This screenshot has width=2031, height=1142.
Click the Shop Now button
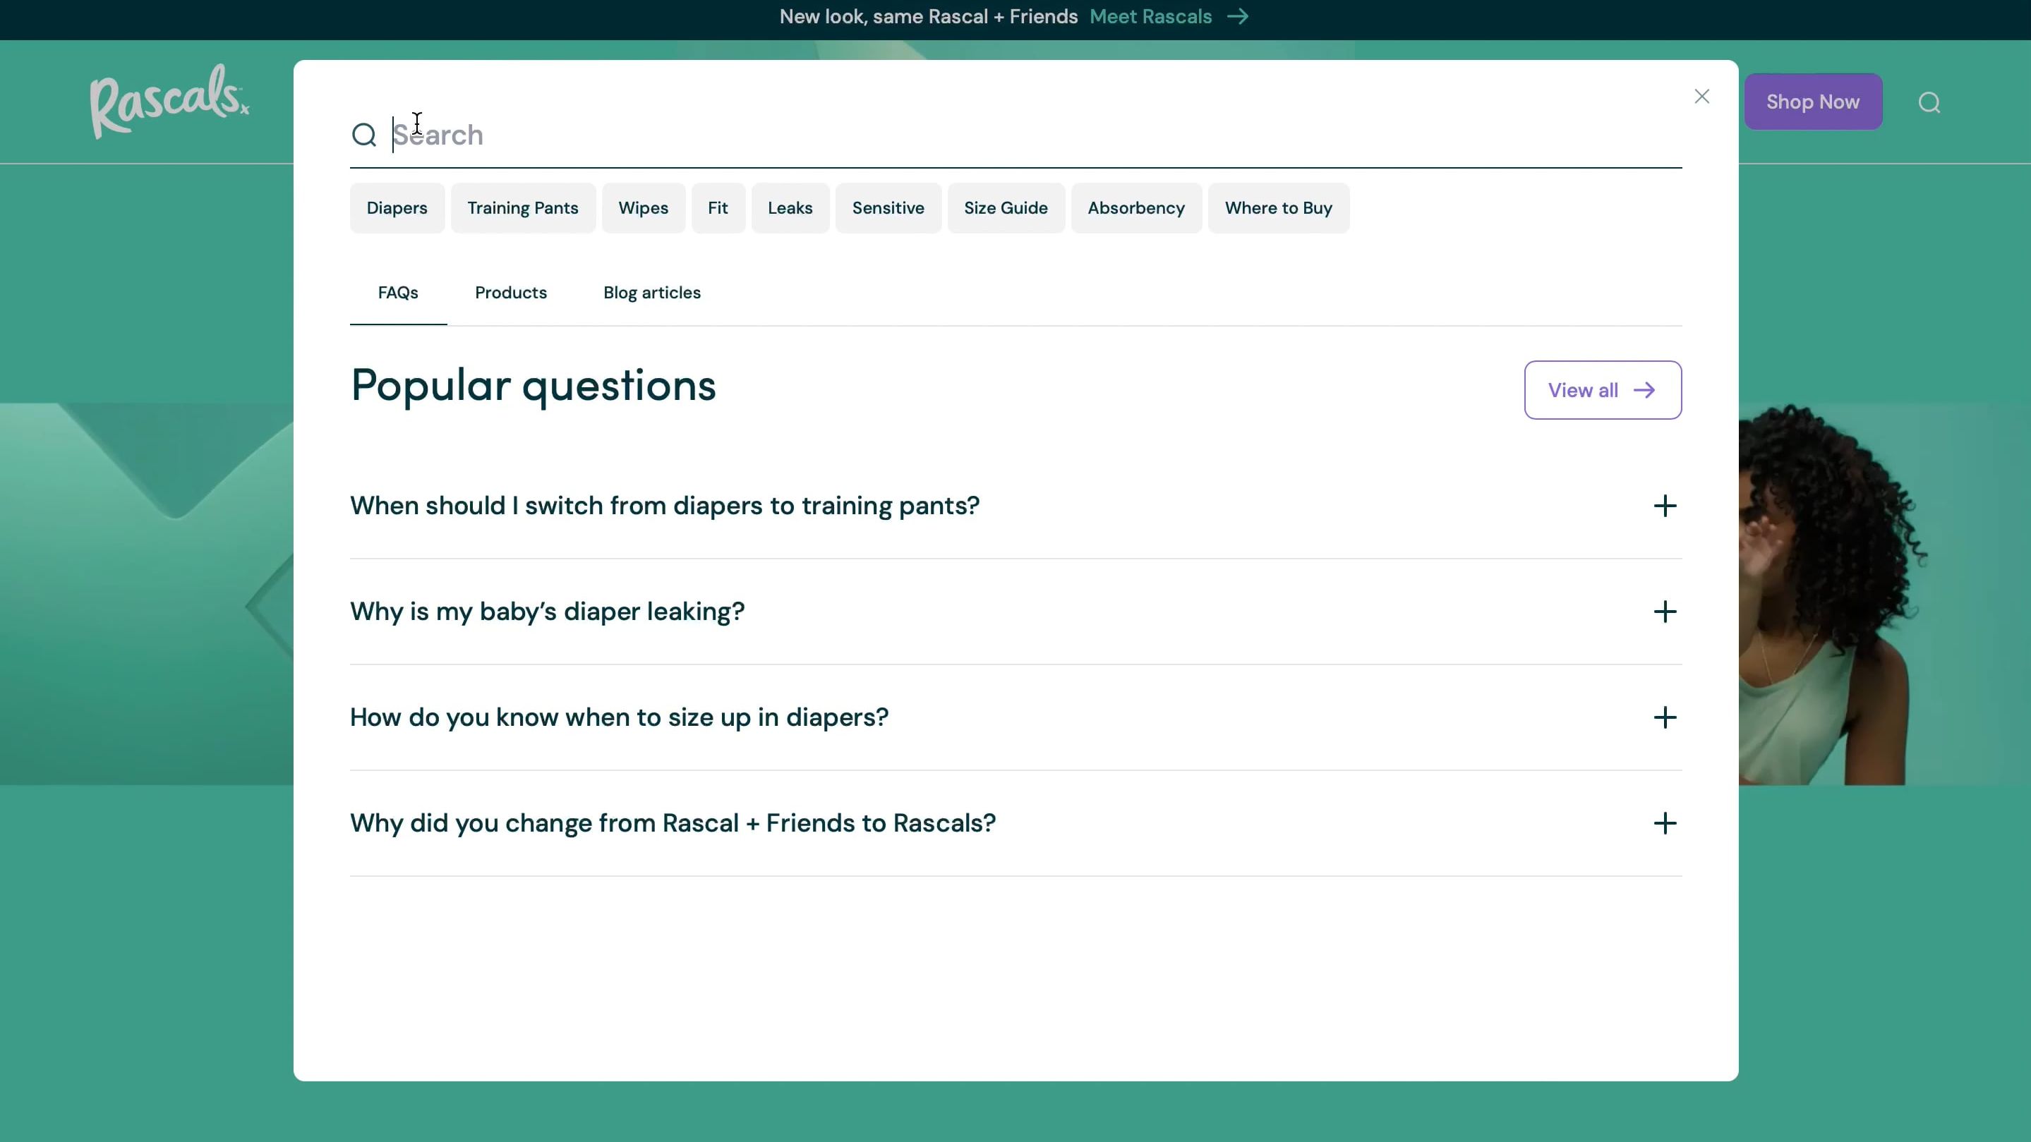tap(1813, 102)
